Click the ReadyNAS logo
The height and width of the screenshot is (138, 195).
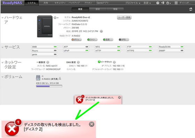pyautogui.click(x=12, y=3)
